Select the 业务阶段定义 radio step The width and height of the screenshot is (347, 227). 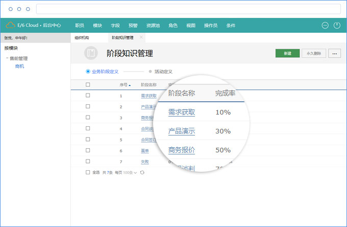pyautogui.click(x=88, y=72)
